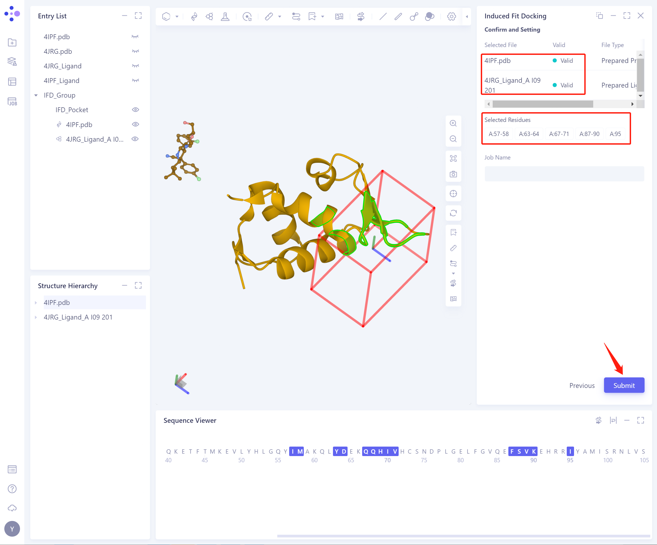Open Help via the question mark icon
Image resolution: width=657 pixels, height=545 pixels.
tap(12, 489)
